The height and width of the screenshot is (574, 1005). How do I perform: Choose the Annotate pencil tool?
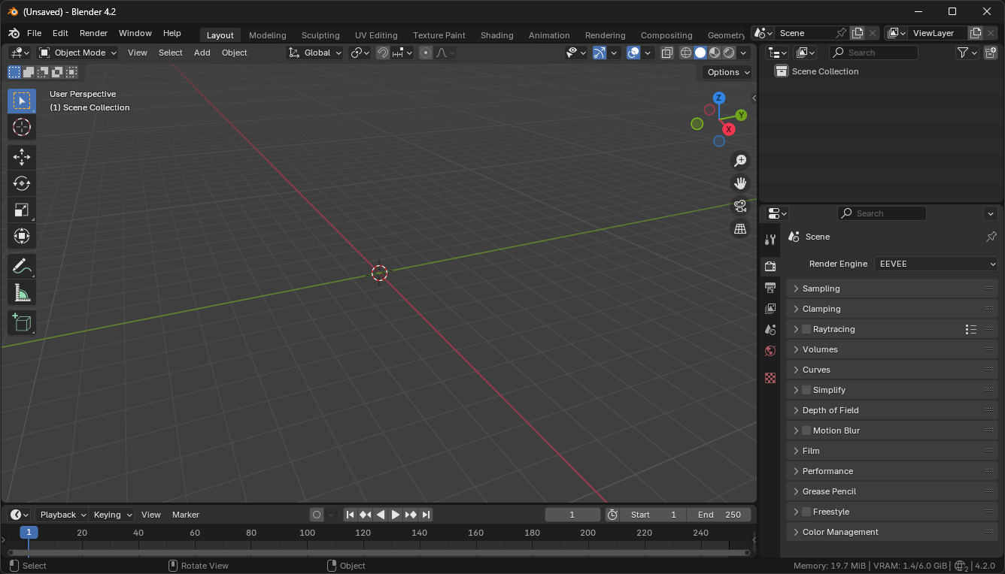tap(22, 266)
